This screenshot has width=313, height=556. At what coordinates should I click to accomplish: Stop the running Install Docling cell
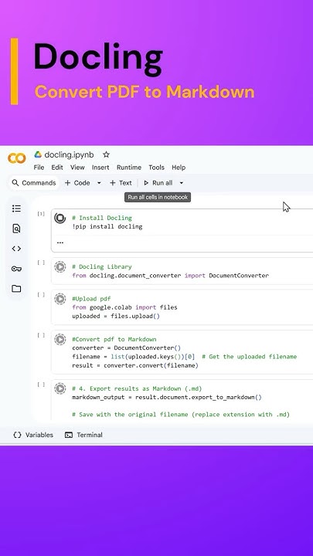coord(60,218)
